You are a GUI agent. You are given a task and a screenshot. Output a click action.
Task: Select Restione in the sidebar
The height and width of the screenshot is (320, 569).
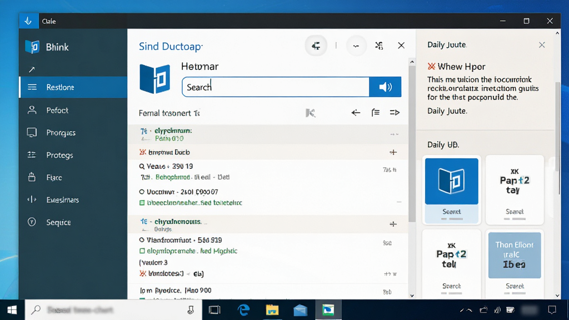click(x=73, y=87)
